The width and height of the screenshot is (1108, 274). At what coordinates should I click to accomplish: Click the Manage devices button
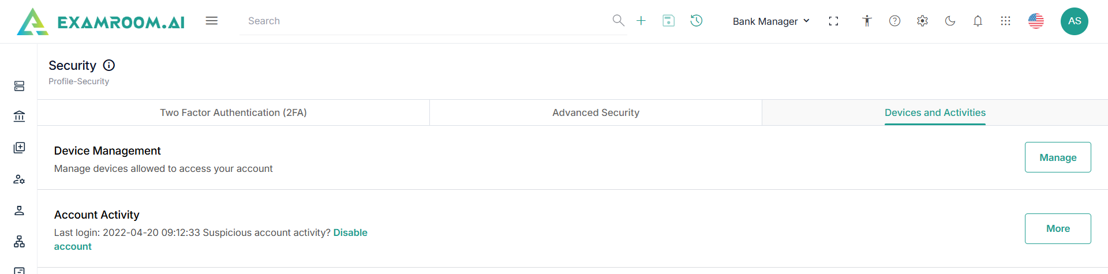pos(1057,157)
